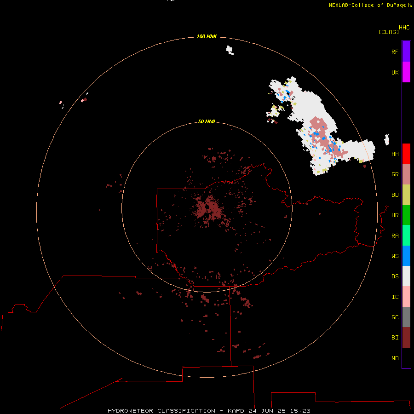Click the UK legend label
The width and height of the screenshot is (414, 414).
tap(395, 72)
